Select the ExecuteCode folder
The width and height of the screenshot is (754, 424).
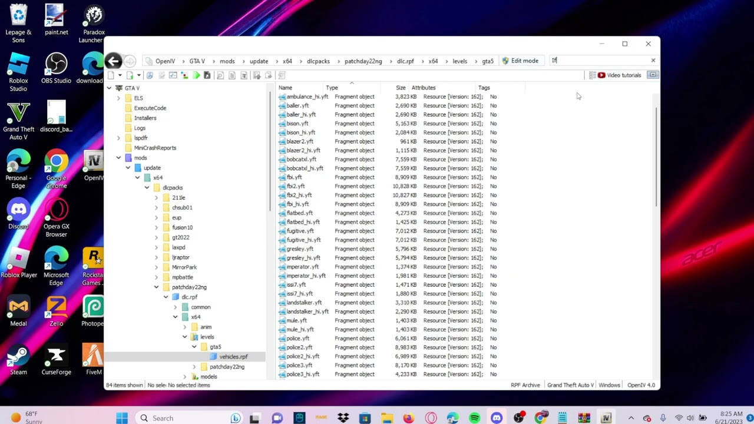point(150,108)
